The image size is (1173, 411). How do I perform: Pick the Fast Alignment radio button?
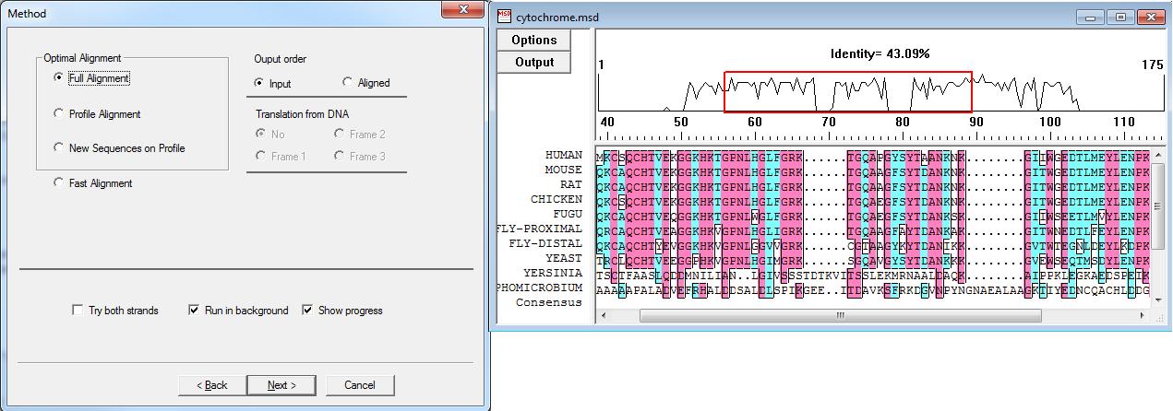tap(60, 183)
